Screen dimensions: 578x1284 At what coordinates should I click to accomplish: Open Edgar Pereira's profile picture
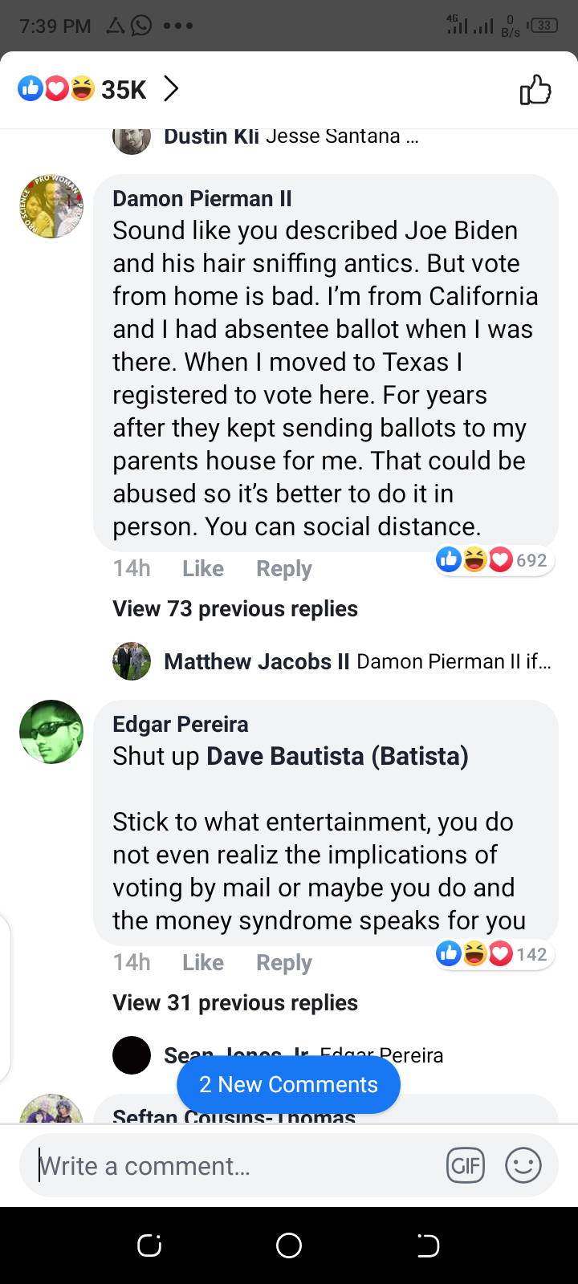click(x=51, y=732)
